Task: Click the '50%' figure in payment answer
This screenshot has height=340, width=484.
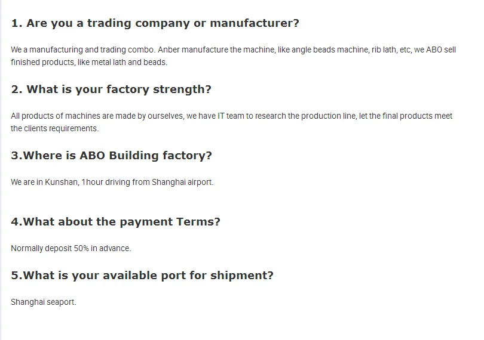Action: tap(81, 248)
